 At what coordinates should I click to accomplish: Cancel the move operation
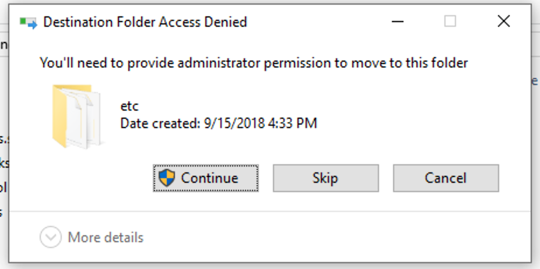(x=446, y=178)
